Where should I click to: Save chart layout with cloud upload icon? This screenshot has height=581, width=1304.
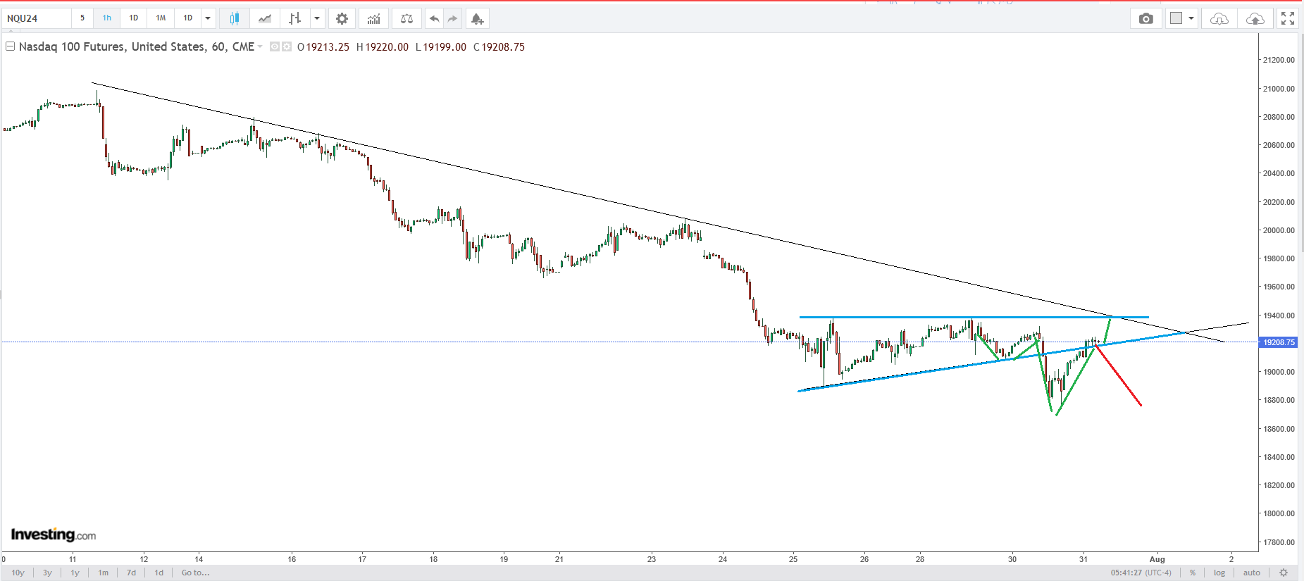pos(1255,18)
